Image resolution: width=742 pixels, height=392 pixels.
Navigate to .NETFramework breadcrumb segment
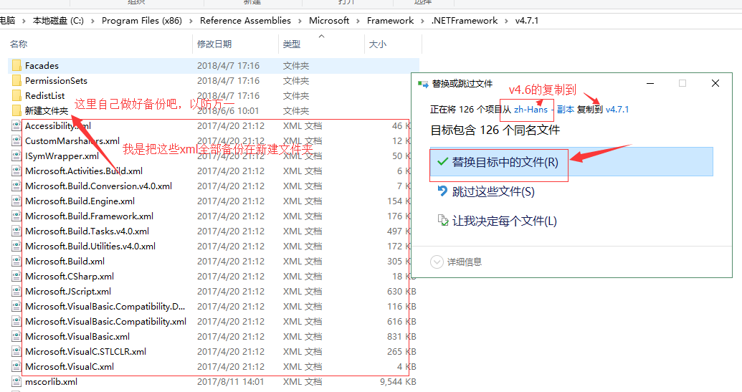click(x=465, y=21)
